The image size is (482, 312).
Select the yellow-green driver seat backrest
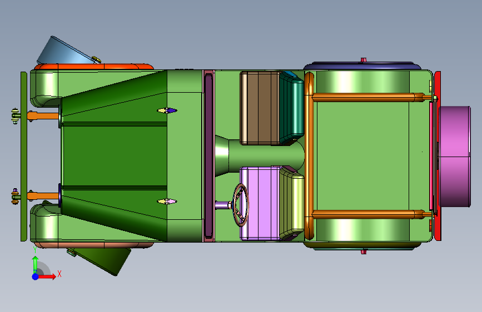292,203
